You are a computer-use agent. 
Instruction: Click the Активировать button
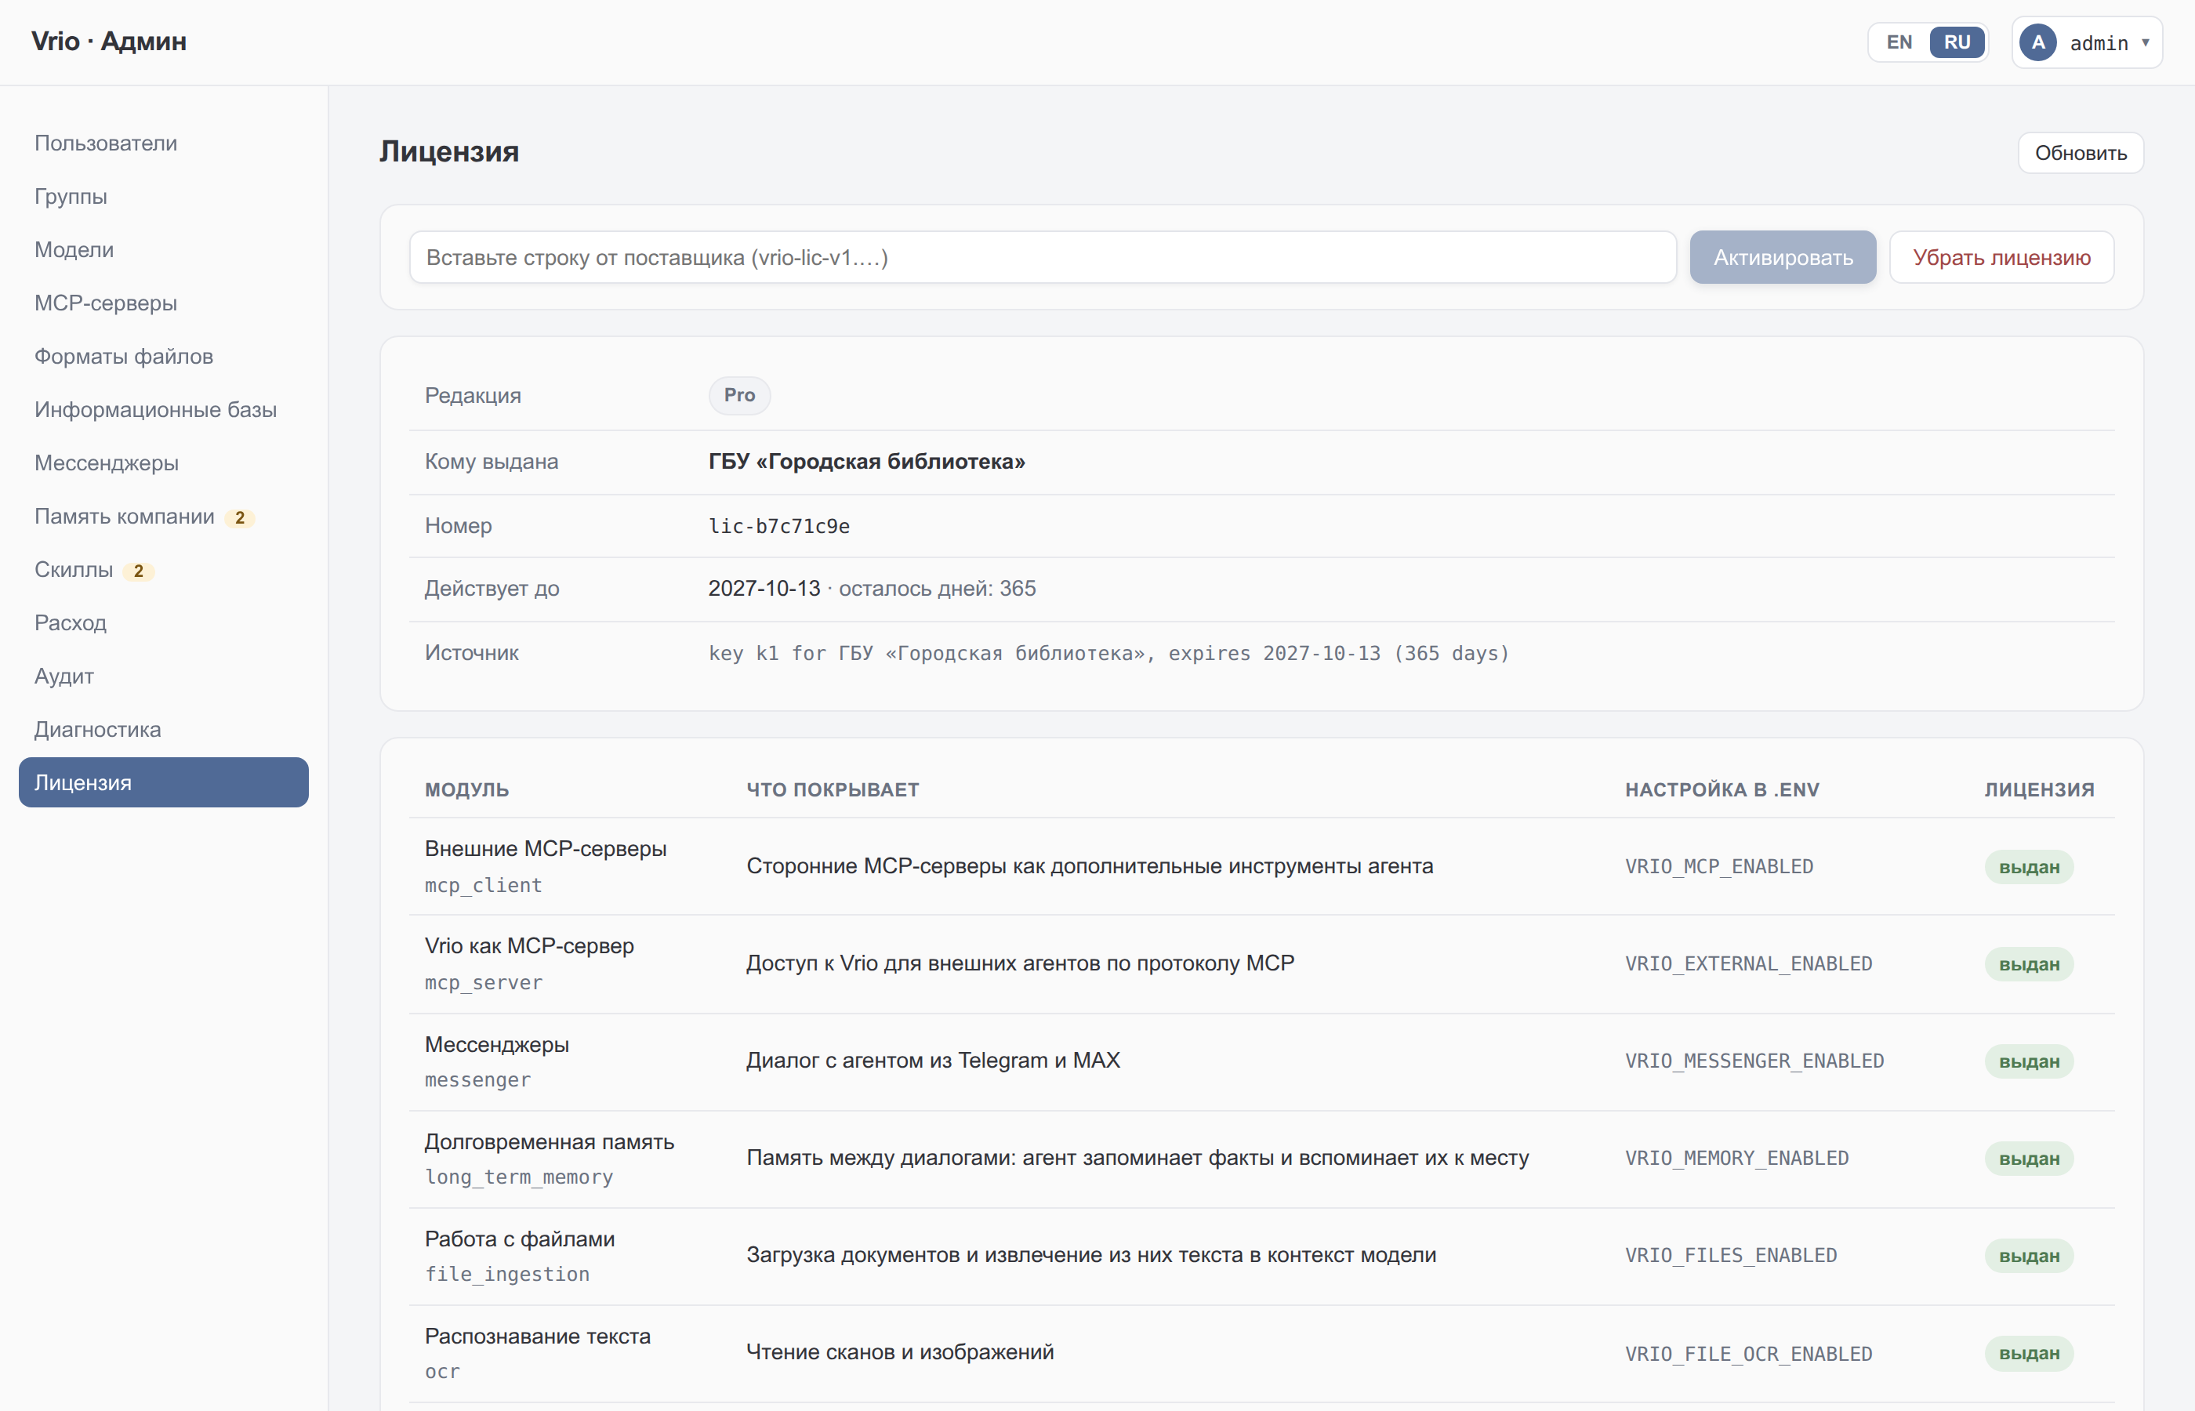click(1783, 257)
